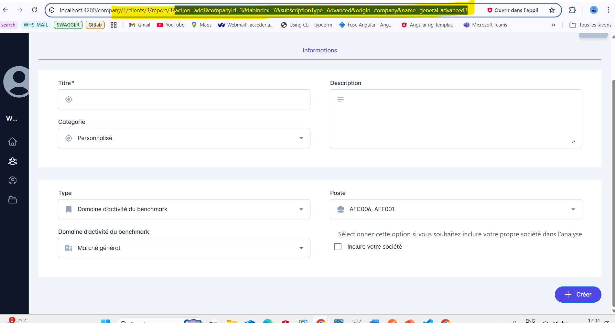Open the user account sidebar icon
Screen dimensions: 615x323
tap(13, 180)
